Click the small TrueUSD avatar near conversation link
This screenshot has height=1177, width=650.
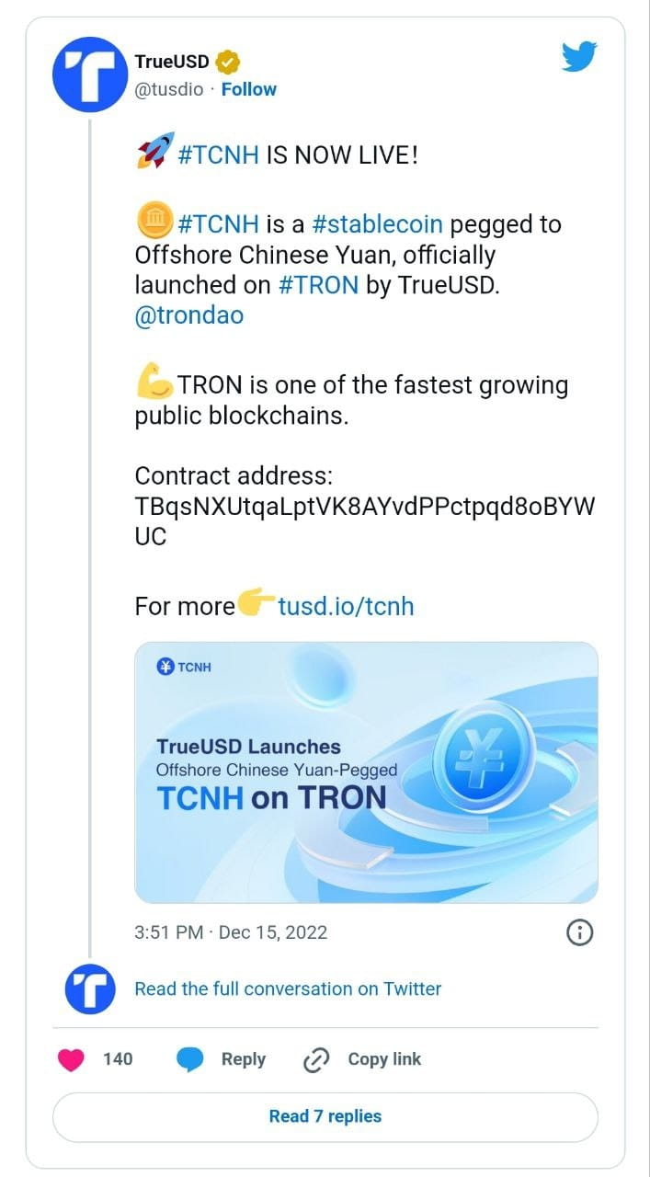pyautogui.click(x=89, y=989)
